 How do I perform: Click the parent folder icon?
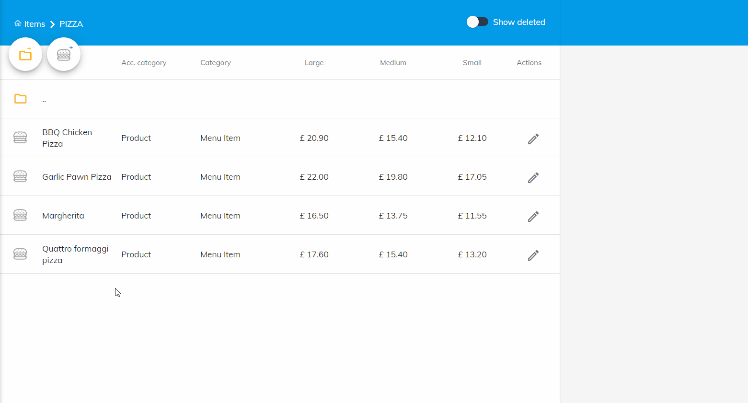tap(20, 99)
